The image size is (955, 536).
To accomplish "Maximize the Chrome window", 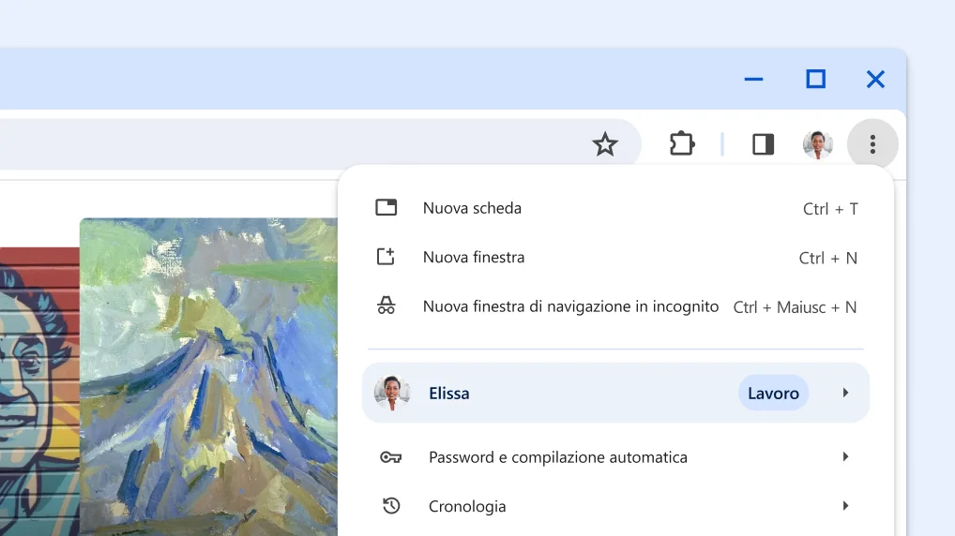I will 815,79.
